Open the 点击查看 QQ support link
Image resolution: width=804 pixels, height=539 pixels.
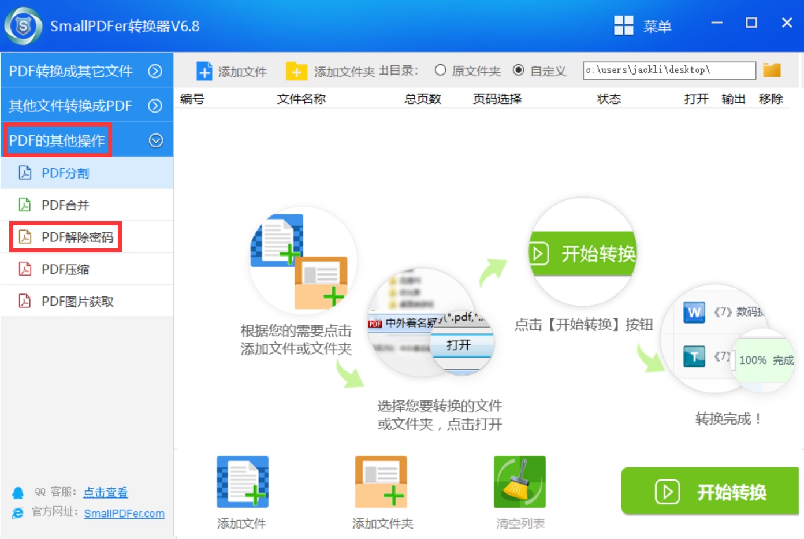105,492
